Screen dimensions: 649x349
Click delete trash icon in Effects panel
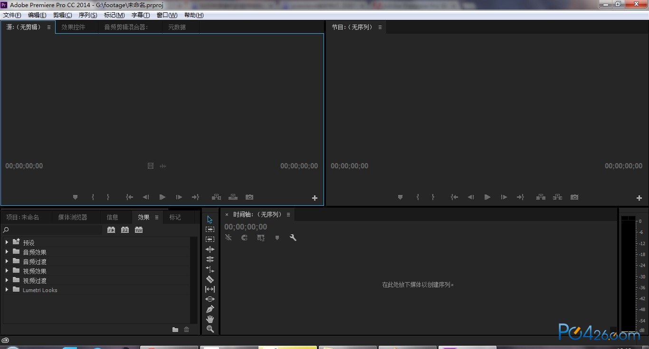187,330
